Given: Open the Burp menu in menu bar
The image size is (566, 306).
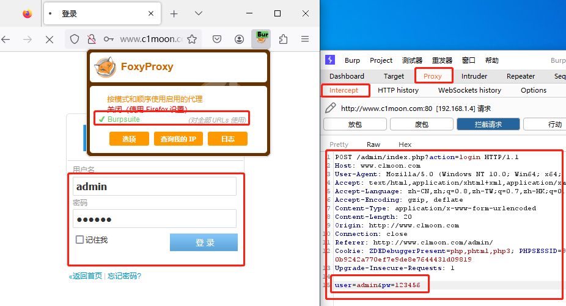Looking at the screenshot, I should coord(352,60).
